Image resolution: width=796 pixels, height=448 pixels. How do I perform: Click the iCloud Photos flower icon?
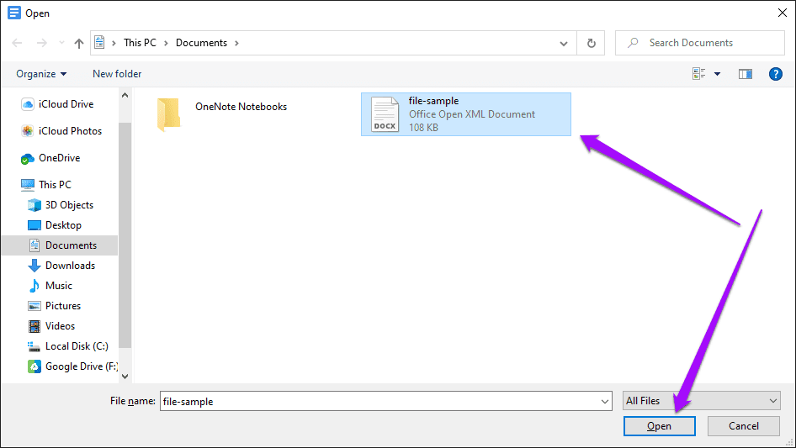point(28,131)
